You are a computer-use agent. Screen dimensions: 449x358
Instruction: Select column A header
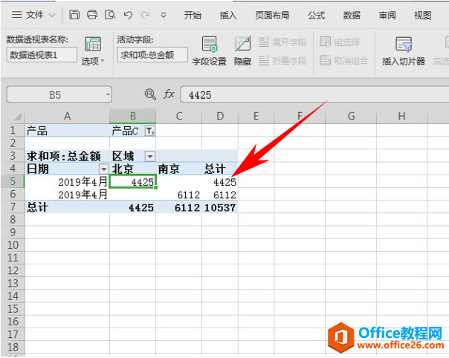tap(67, 116)
